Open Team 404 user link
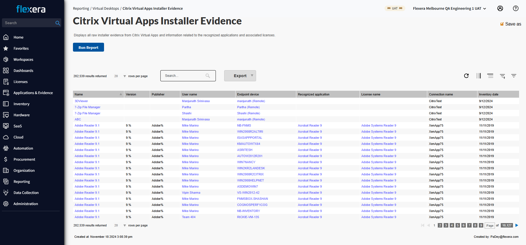The width and height of the screenshot is (526, 245). (x=189, y=217)
